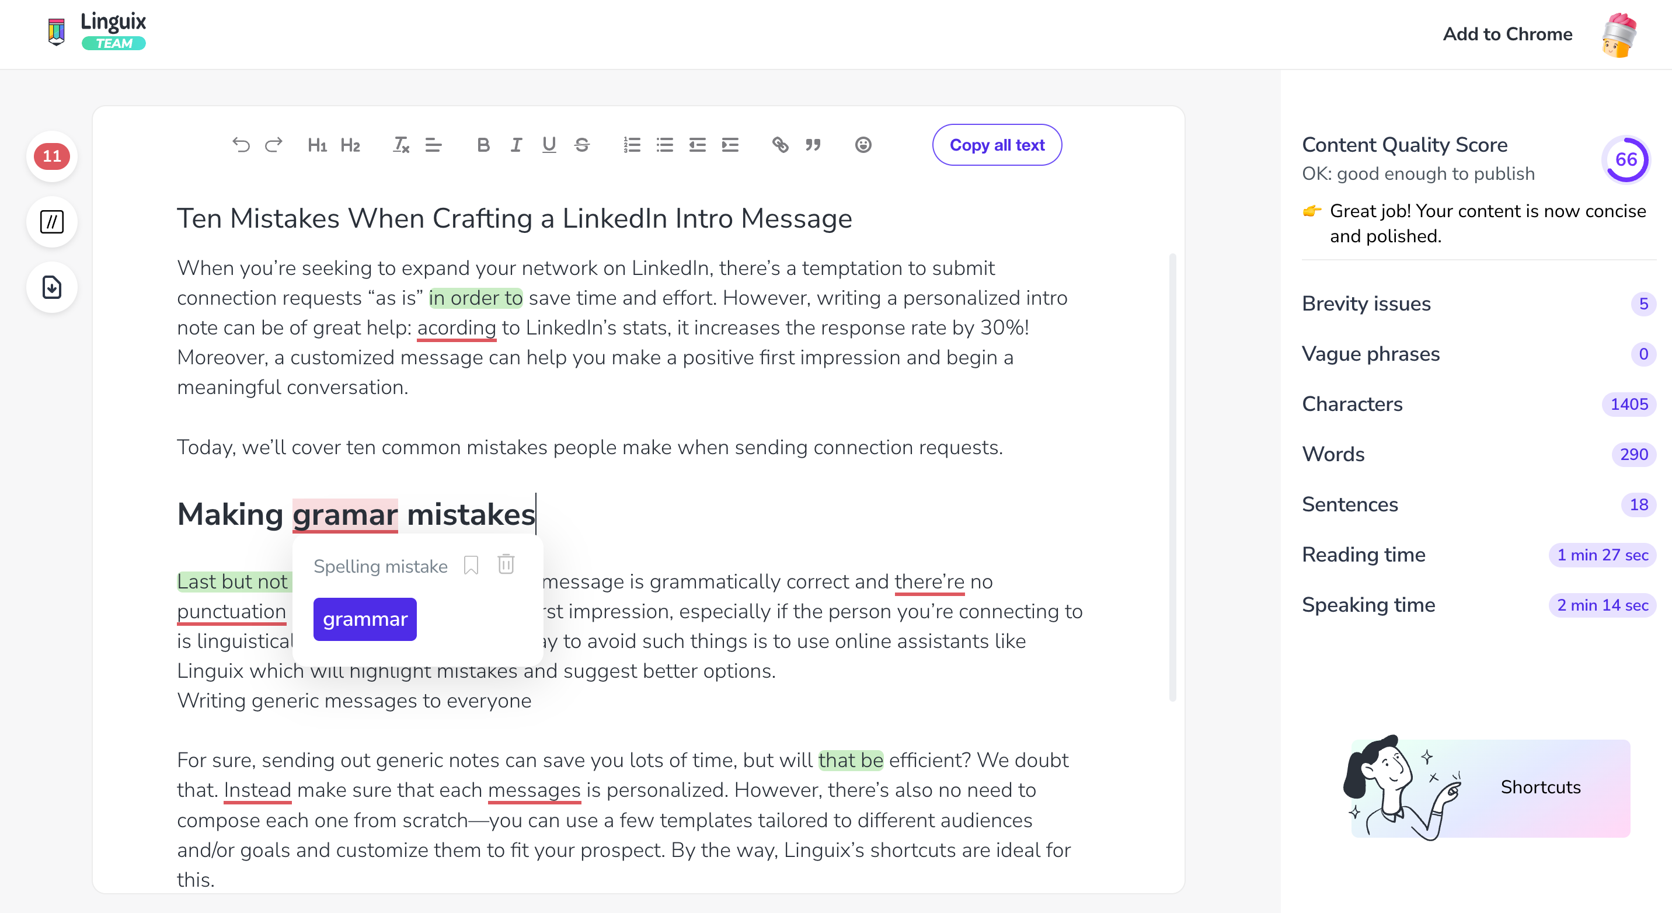Open the 11 issues counter
This screenshot has width=1672, height=913.
pyautogui.click(x=52, y=156)
